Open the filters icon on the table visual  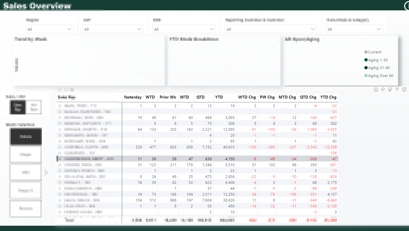coord(397,89)
